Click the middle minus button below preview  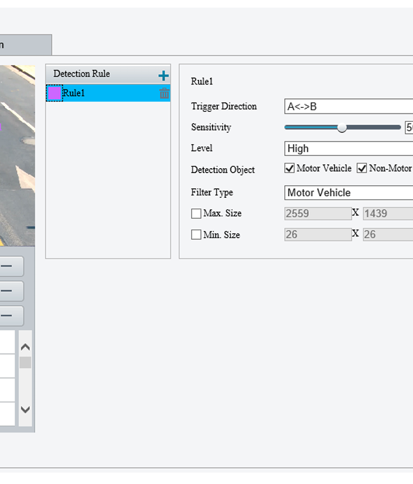(11, 291)
